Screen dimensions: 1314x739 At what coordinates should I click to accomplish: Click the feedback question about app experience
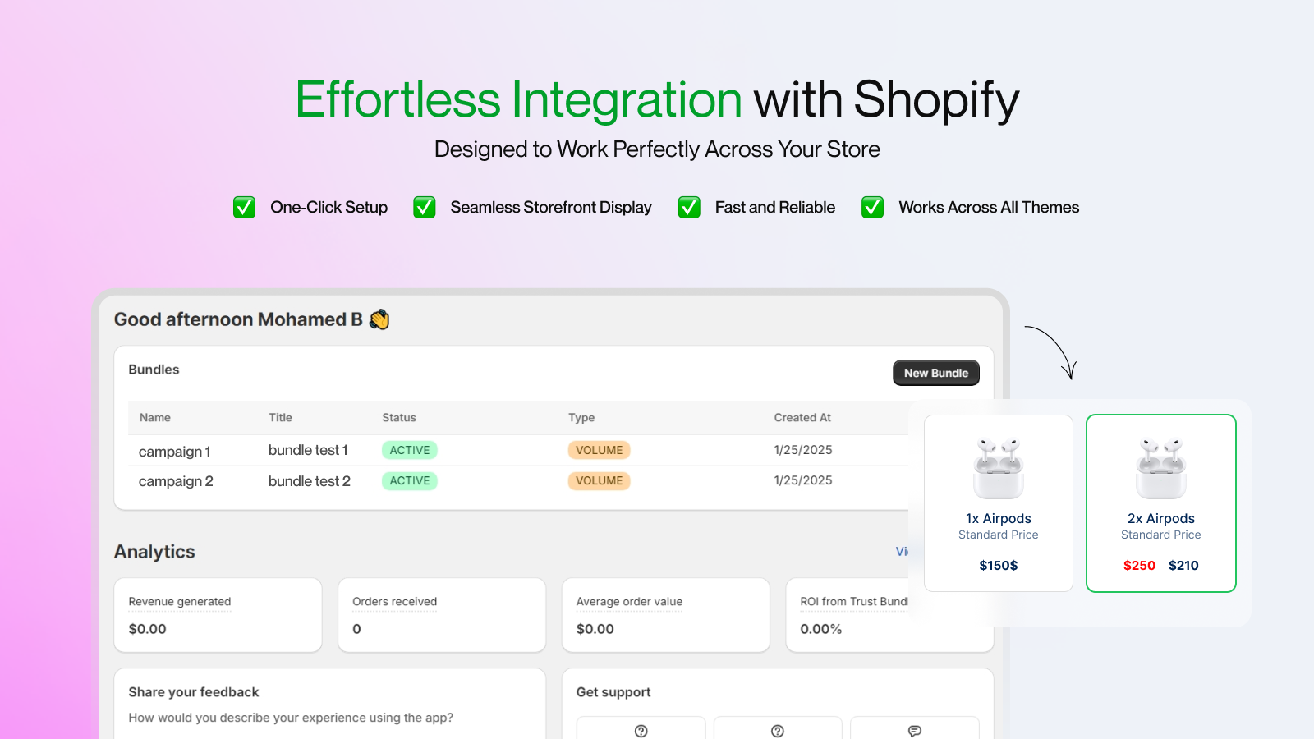[x=291, y=718]
